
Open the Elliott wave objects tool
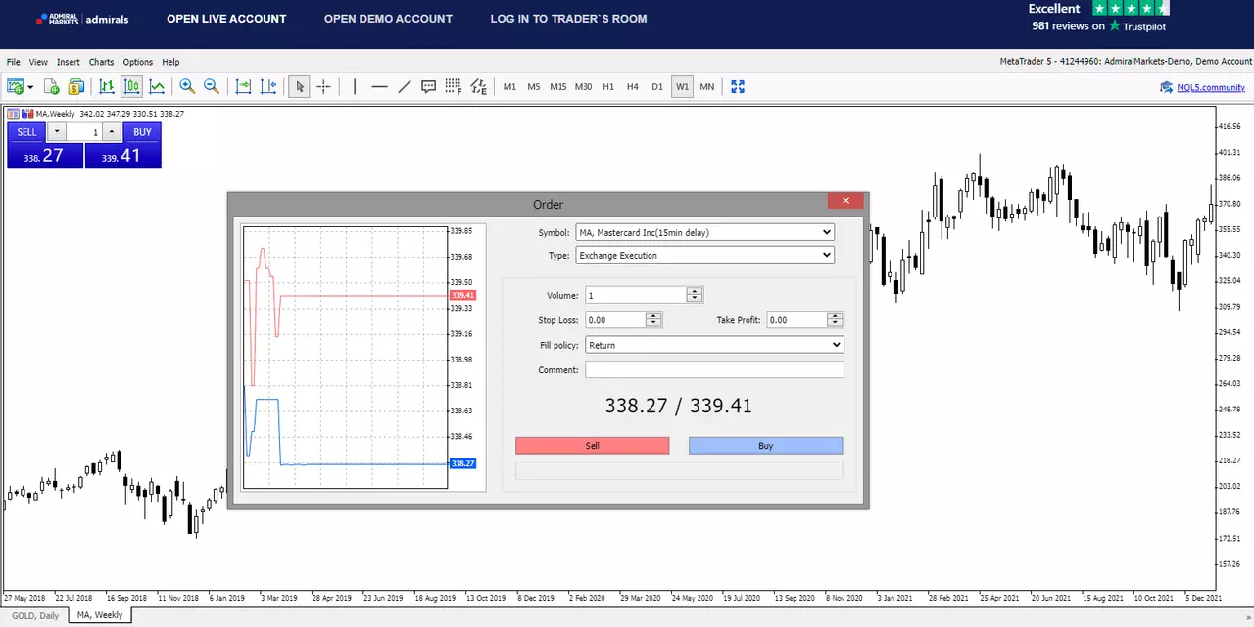point(478,87)
